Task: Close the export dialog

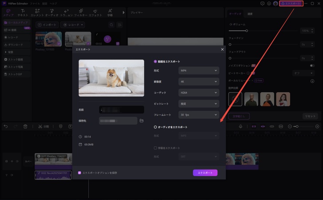Action: [222, 49]
